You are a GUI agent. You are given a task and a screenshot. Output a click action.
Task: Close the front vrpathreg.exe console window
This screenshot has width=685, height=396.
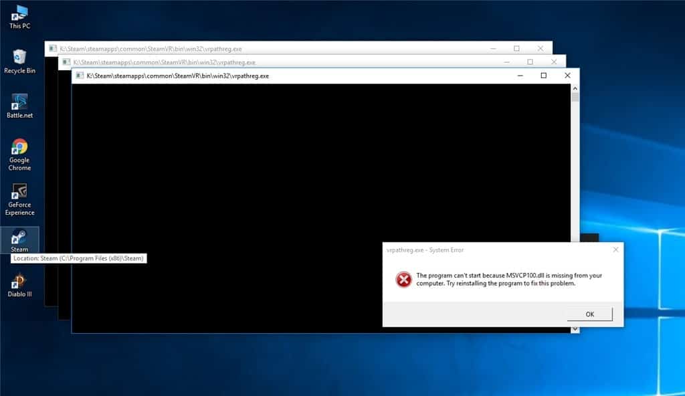point(567,76)
